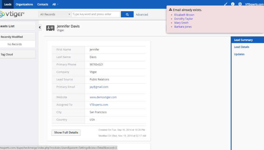264x150 pixels.
Task: Click the Leads List sidebar header
Action: click(18, 26)
